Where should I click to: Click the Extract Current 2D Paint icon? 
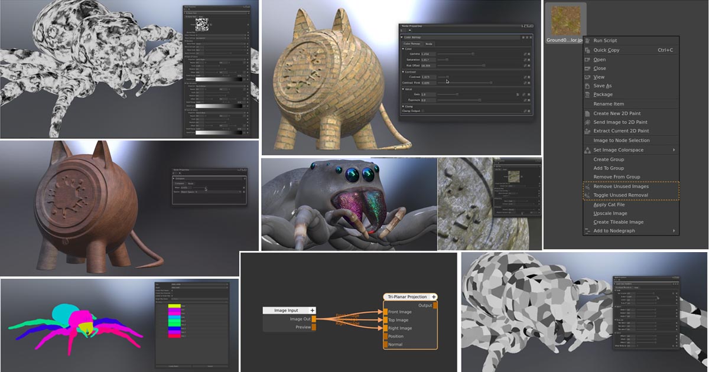[587, 131]
